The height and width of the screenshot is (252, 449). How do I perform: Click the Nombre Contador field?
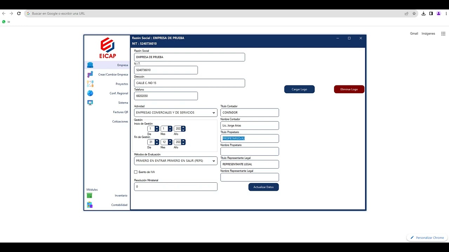tap(250, 126)
